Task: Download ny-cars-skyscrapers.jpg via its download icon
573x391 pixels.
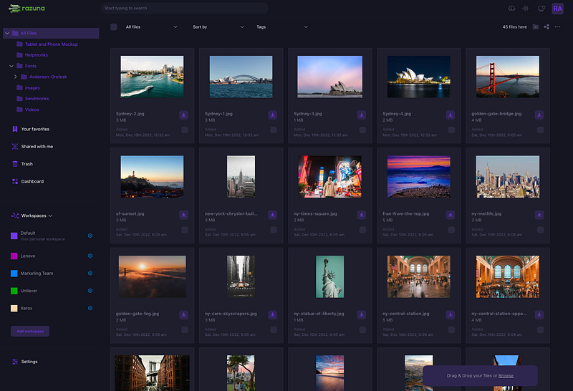Action: coord(272,314)
